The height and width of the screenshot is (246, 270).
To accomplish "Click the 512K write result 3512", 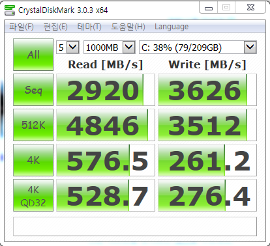I will (x=207, y=125).
